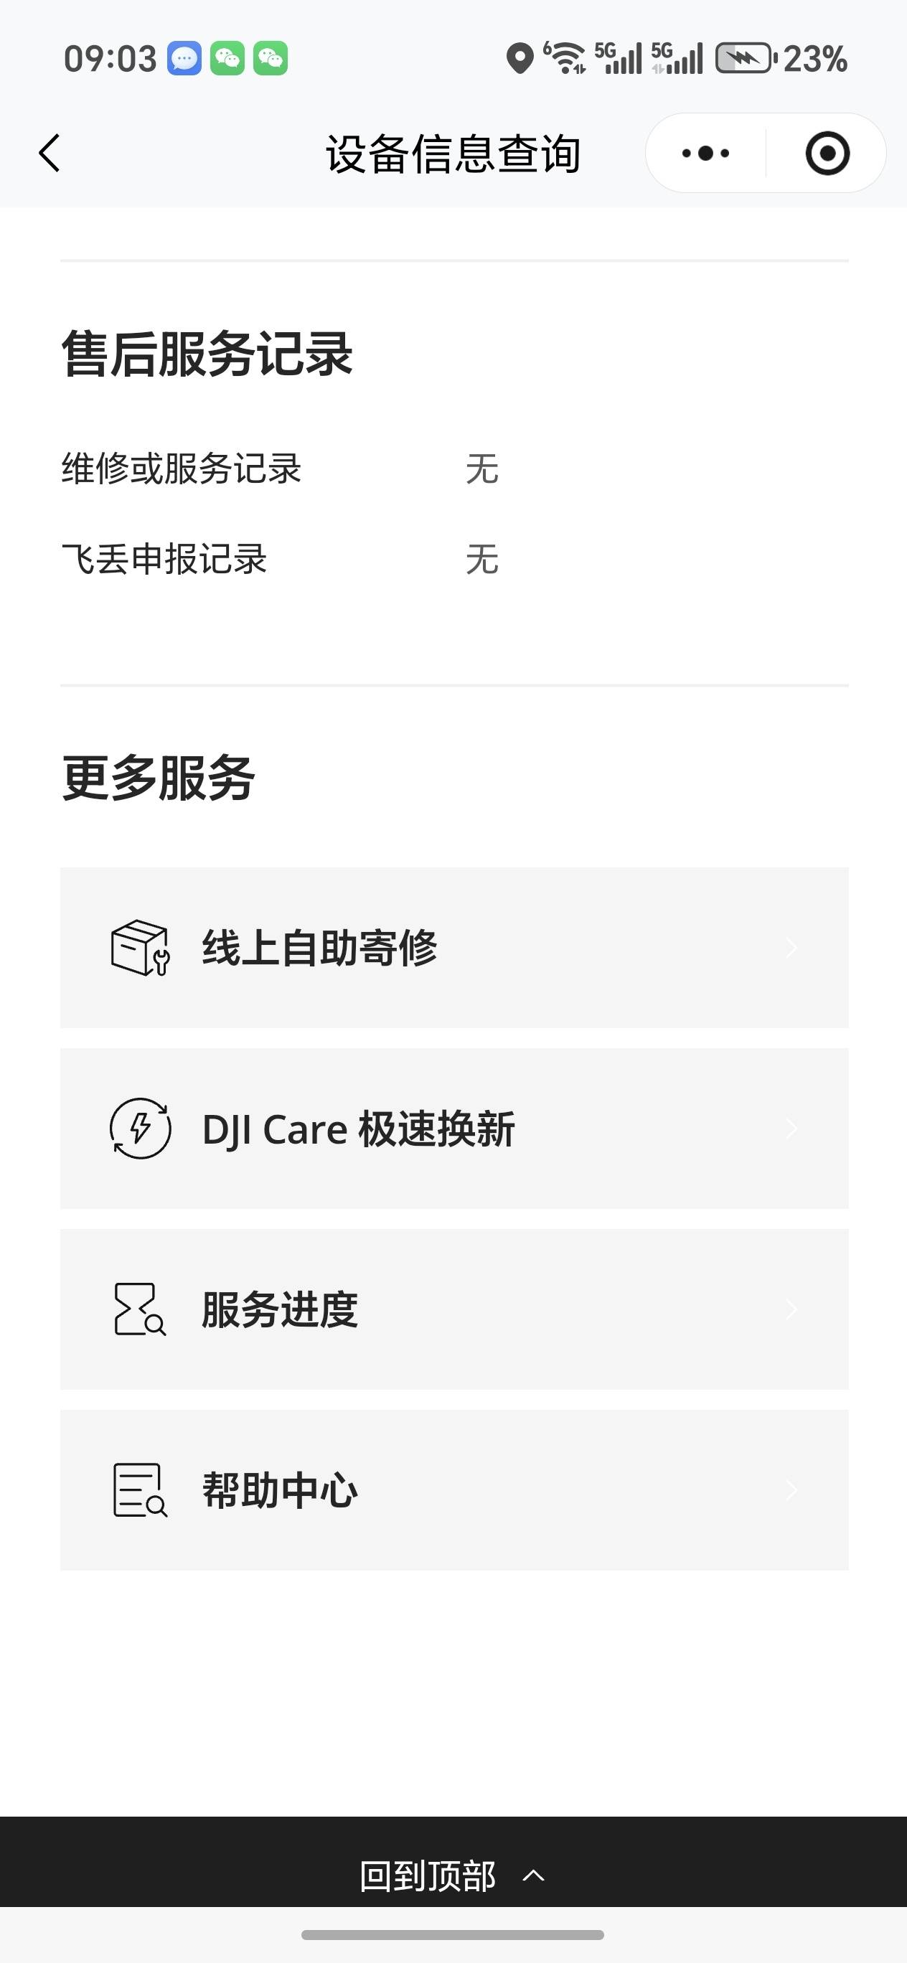Tap the up caret beside 回到顶部

(534, 1876)
